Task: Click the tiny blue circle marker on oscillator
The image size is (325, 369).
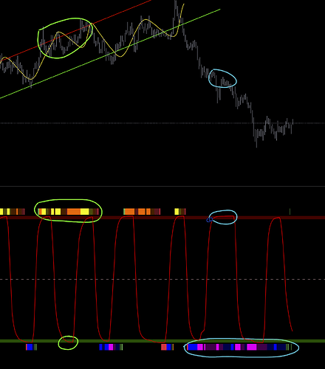Action: [209, 220]
